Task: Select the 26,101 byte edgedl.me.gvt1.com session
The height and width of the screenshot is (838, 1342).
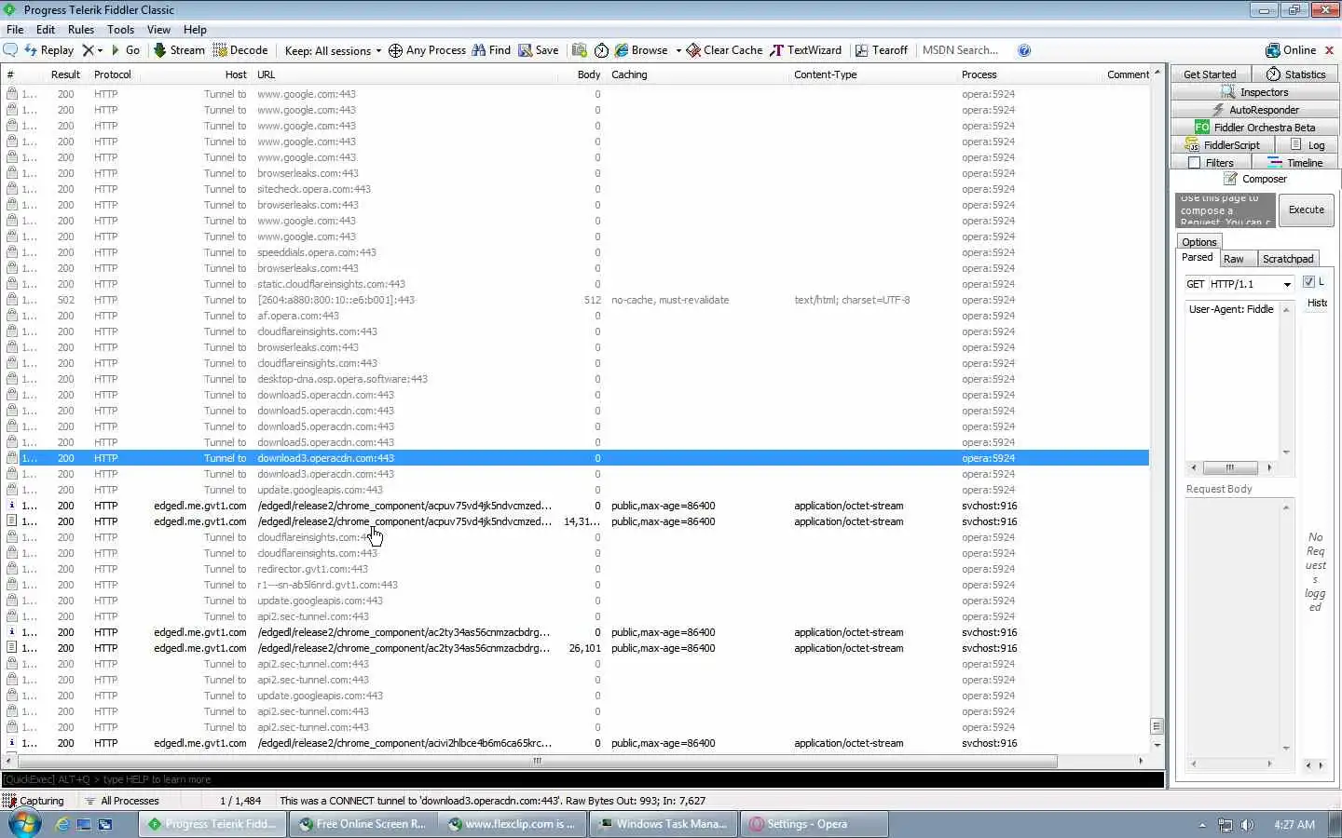Action: tap(576, 648)
